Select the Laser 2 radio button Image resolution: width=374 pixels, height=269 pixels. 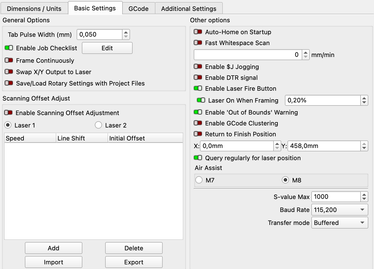click(x=98, y=125)
